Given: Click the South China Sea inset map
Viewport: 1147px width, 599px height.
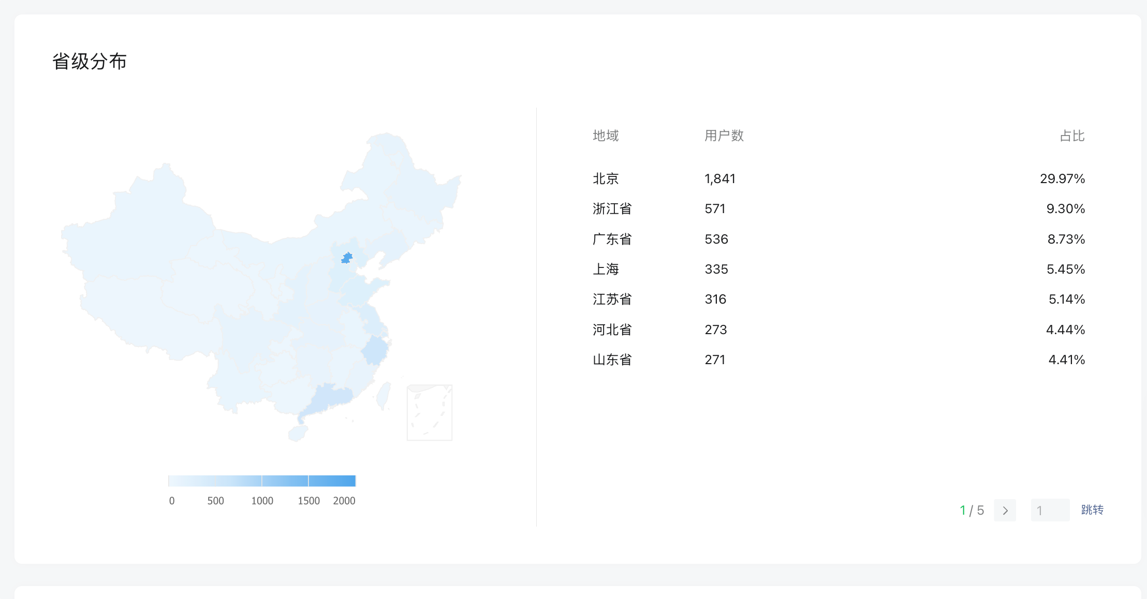Looking at the screenshot, I should [430, 413].
